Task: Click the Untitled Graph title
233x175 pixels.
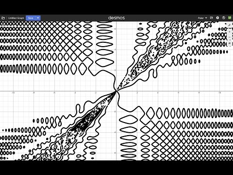Action: tap(16, 18)
